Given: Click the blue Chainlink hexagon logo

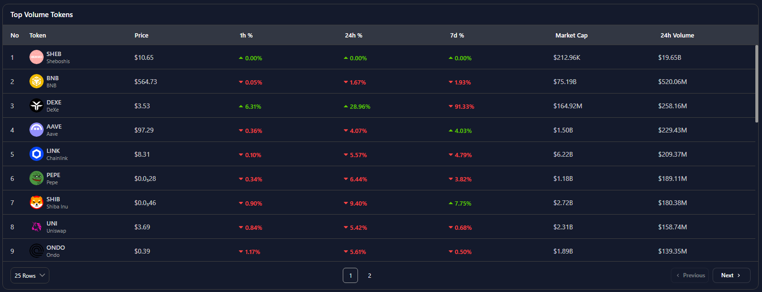Looking at the screenshot, I should (x=37, y=154).
